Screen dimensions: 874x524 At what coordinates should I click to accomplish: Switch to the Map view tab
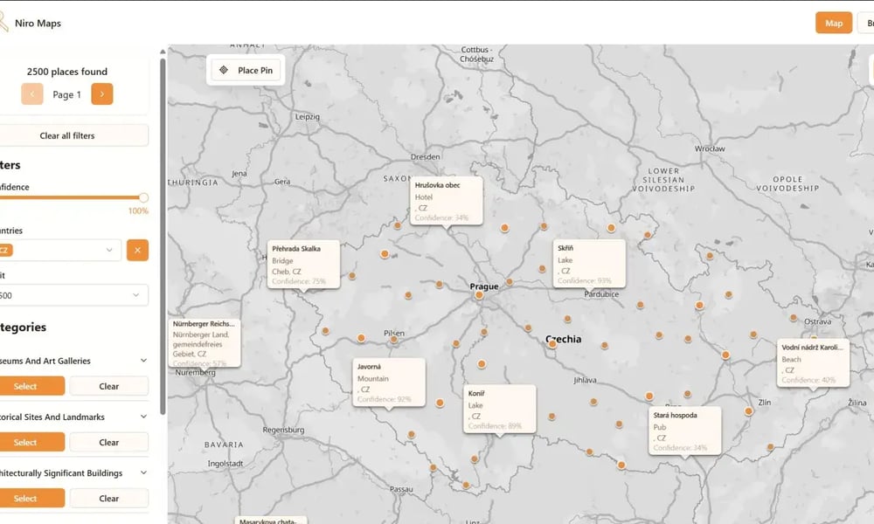click(x=833, y=23)
